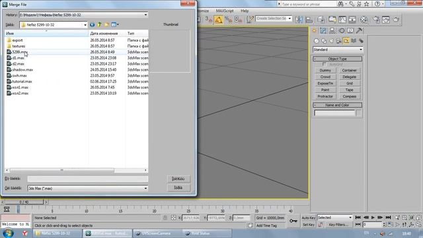Switch to the Motion panel tab
423x238 pixels.
(x=342, y=31)
